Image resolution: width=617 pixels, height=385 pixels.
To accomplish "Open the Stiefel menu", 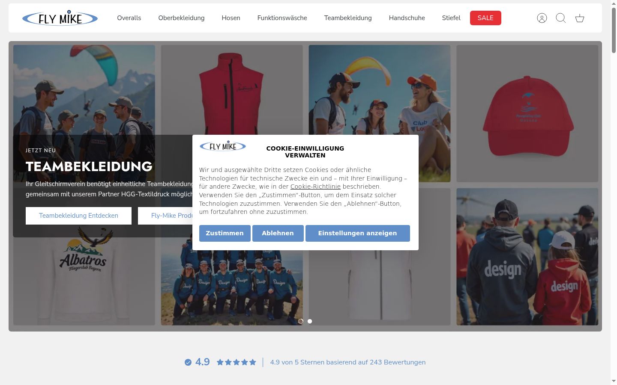I will (x=451, y=18).
